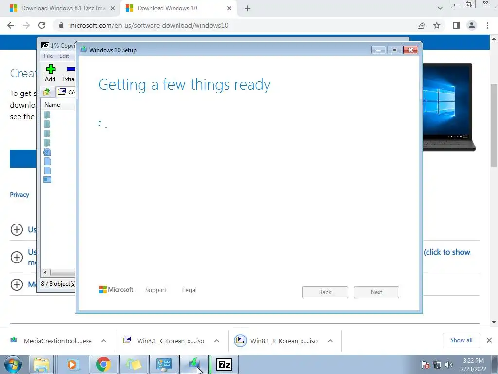
Task: Click the Next button in Setup
Action: tap(376, 292)
